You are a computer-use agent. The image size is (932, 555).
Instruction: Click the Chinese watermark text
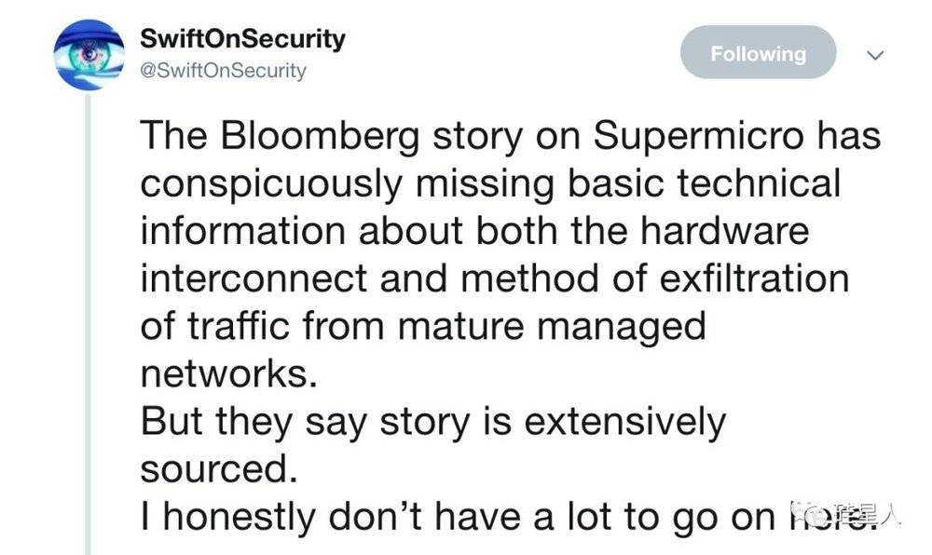[x=866, y=514]
